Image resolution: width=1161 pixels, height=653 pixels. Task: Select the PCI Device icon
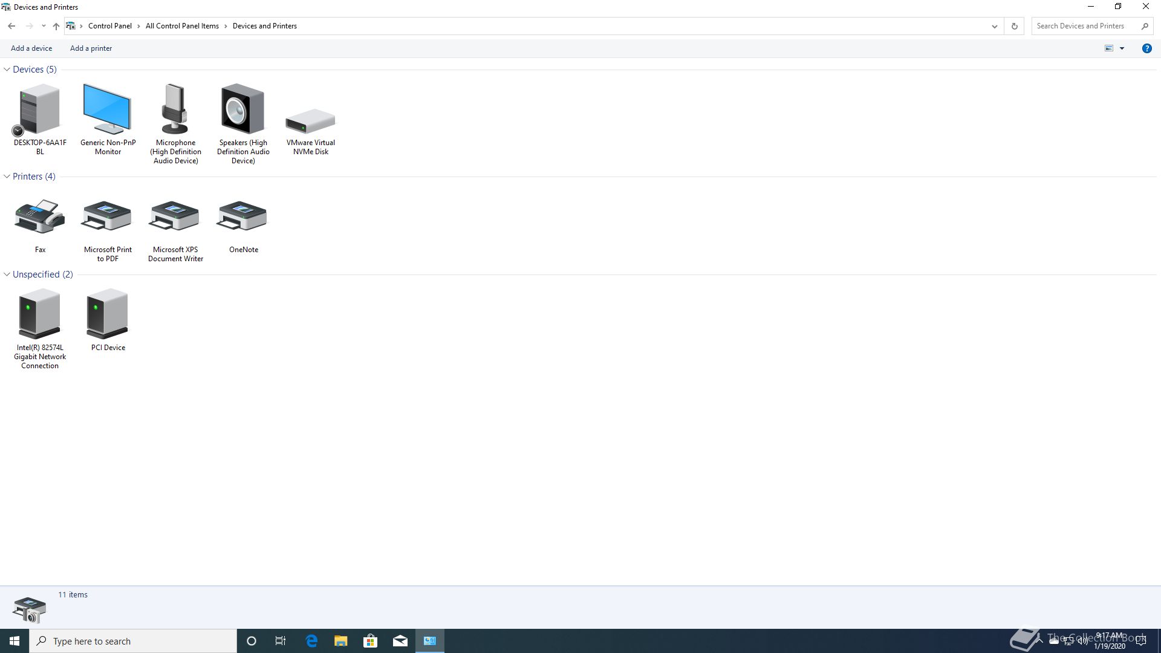[x=108, y=314]
